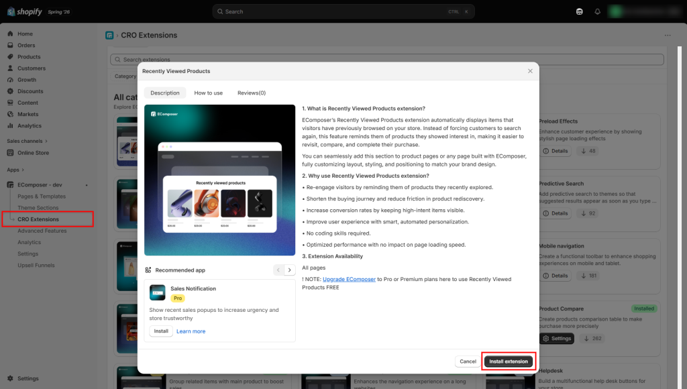Click the Shopify Sidekick icon in top bar
Image resolution: width=687 pixels, height=389 pixels.
tap(579, 12)
